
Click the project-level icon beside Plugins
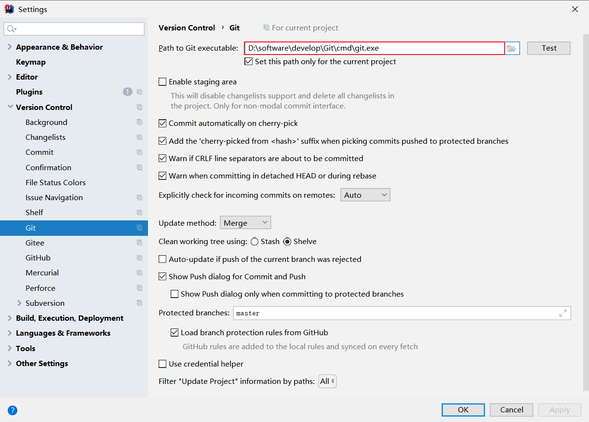coord(139,92)
